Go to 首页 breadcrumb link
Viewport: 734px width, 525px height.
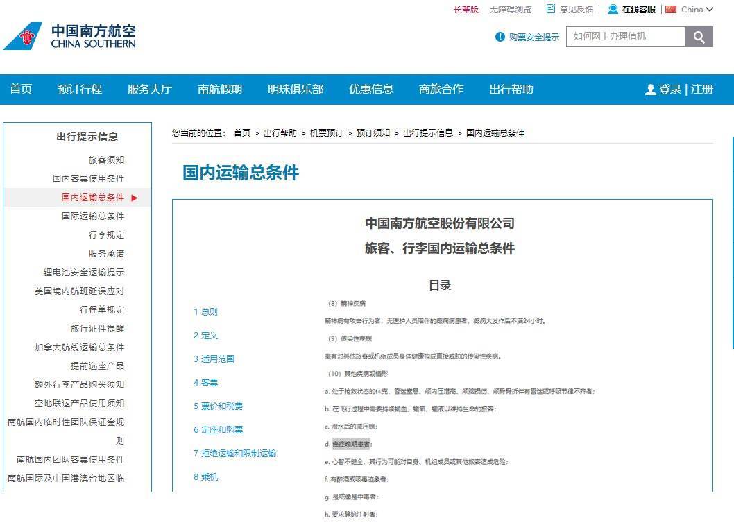point(241,133)
